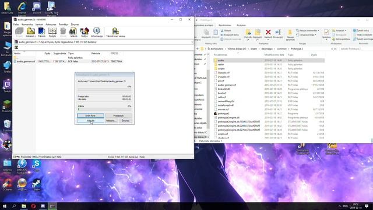Viewport: 373px width, 210px height.
Task: Click Extract To (Išskleisti į) toolbar icon
Action: (x=30, y=32)
